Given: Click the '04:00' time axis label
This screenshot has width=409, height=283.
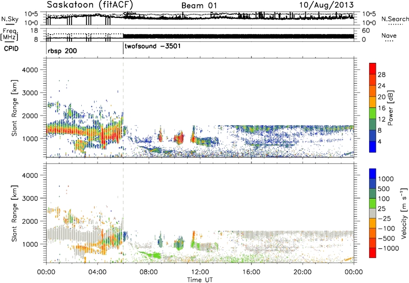Looking at the screenshot, I should pyautogui.click(x=97, y=272).
